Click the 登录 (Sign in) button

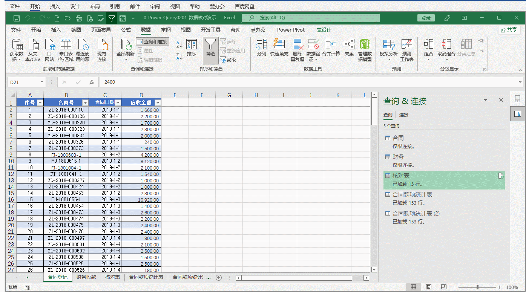coord(426,18)
